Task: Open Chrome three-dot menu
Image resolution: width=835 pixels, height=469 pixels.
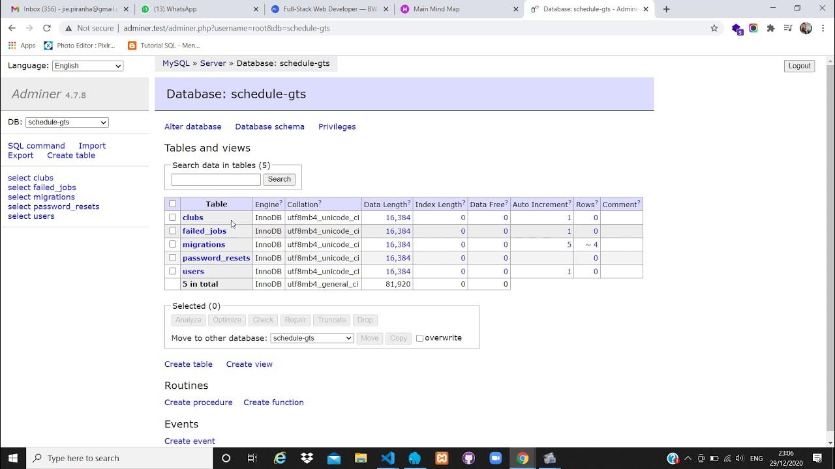Action: pos(823,28)
